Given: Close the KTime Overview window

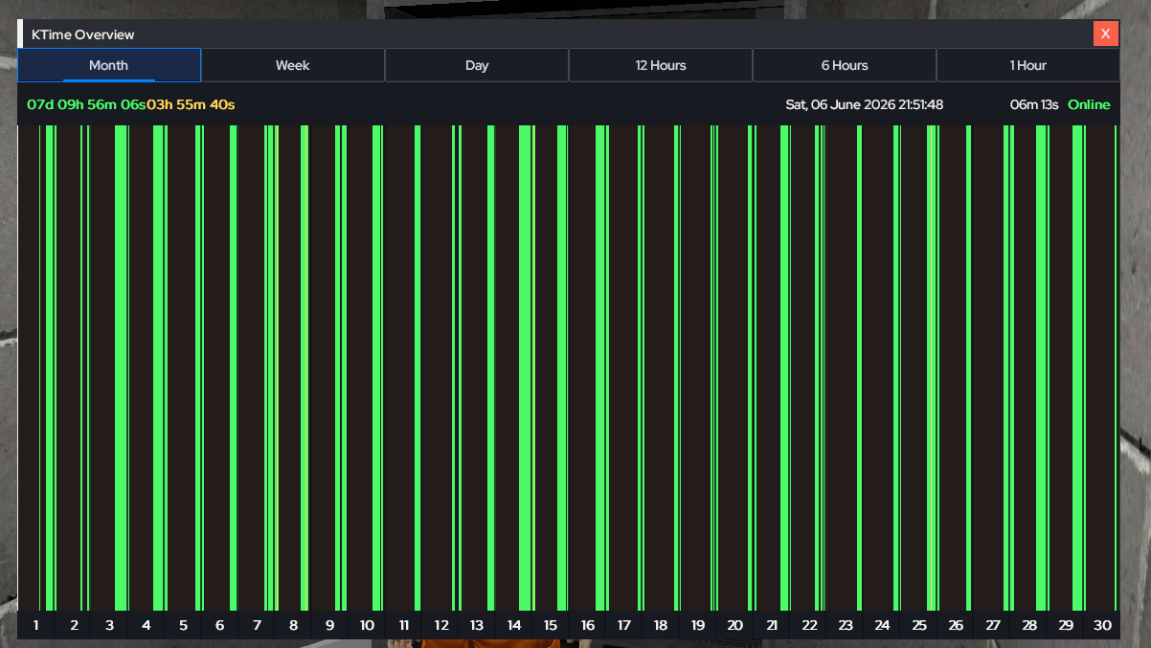Looking at the screenshot, I should point(1106,34).
